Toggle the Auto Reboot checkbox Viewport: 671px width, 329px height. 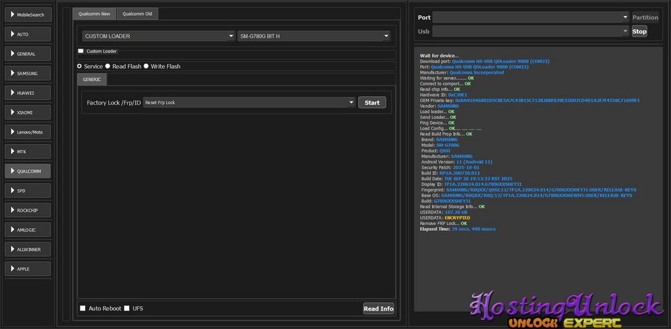82,308
